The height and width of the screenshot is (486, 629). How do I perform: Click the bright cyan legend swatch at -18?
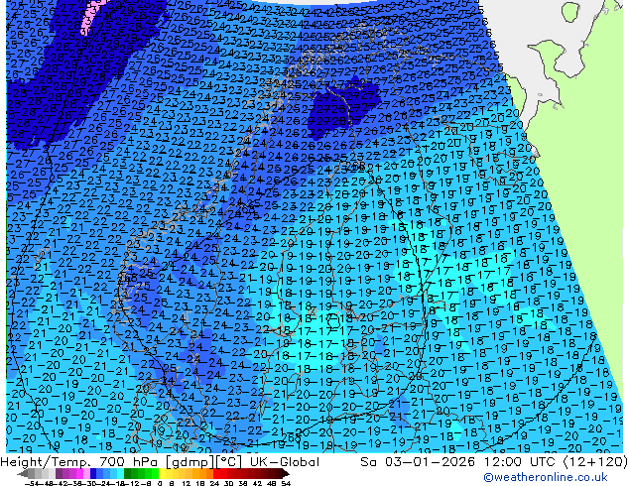coord(121,473)
